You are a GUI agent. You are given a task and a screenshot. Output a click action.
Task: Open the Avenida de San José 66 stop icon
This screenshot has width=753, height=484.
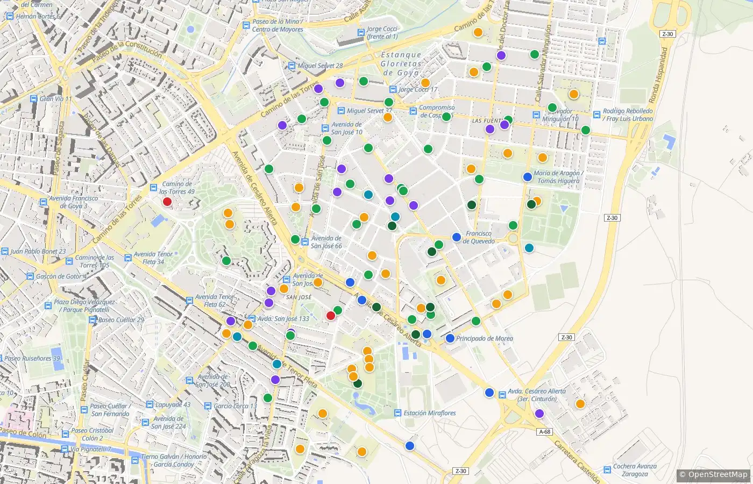(x=305, y=242)
